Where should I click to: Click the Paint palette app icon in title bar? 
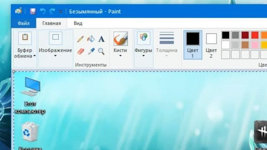point(18,11)
